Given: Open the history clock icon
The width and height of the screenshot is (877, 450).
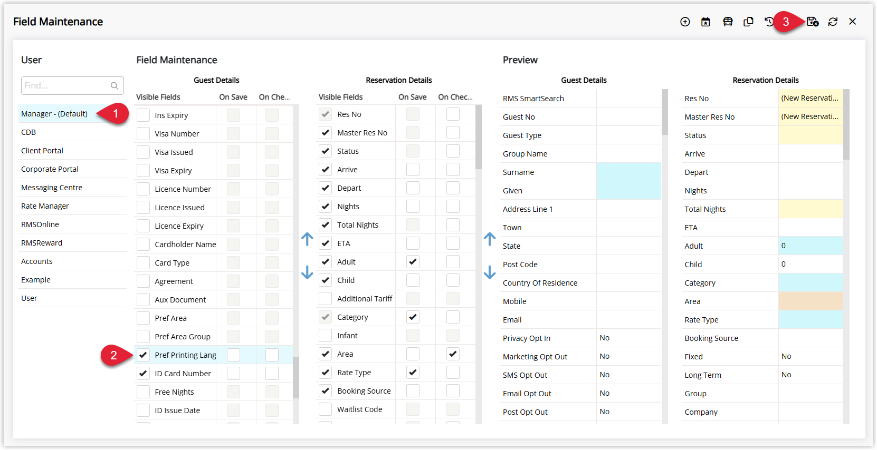Looking at the screenshot, I should click(769, 22).
